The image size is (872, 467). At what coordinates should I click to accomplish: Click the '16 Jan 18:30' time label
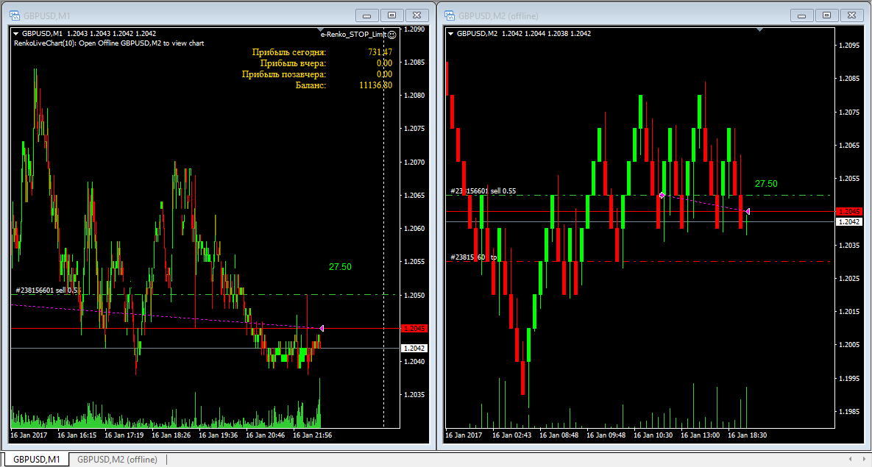pyautogui.click(x=748, y=435)
